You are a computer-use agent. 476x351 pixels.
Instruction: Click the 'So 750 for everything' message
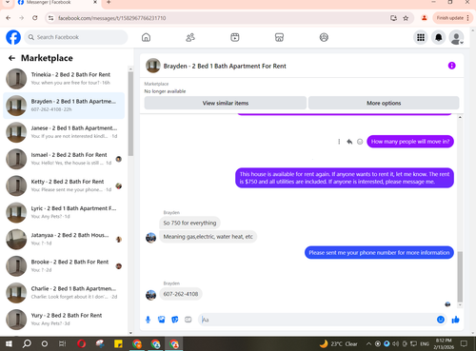point(189,223)
